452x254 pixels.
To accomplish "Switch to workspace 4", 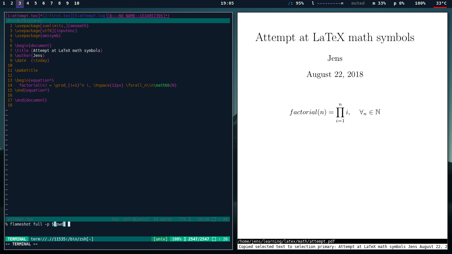I will click(28, 3).
